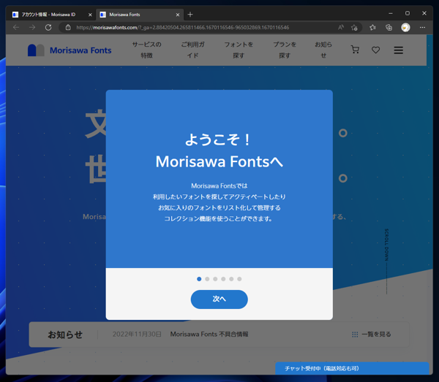This screenshot has width=439, height=382.
Task: Click the 一覧を見る link
Action: click(376, 335)
